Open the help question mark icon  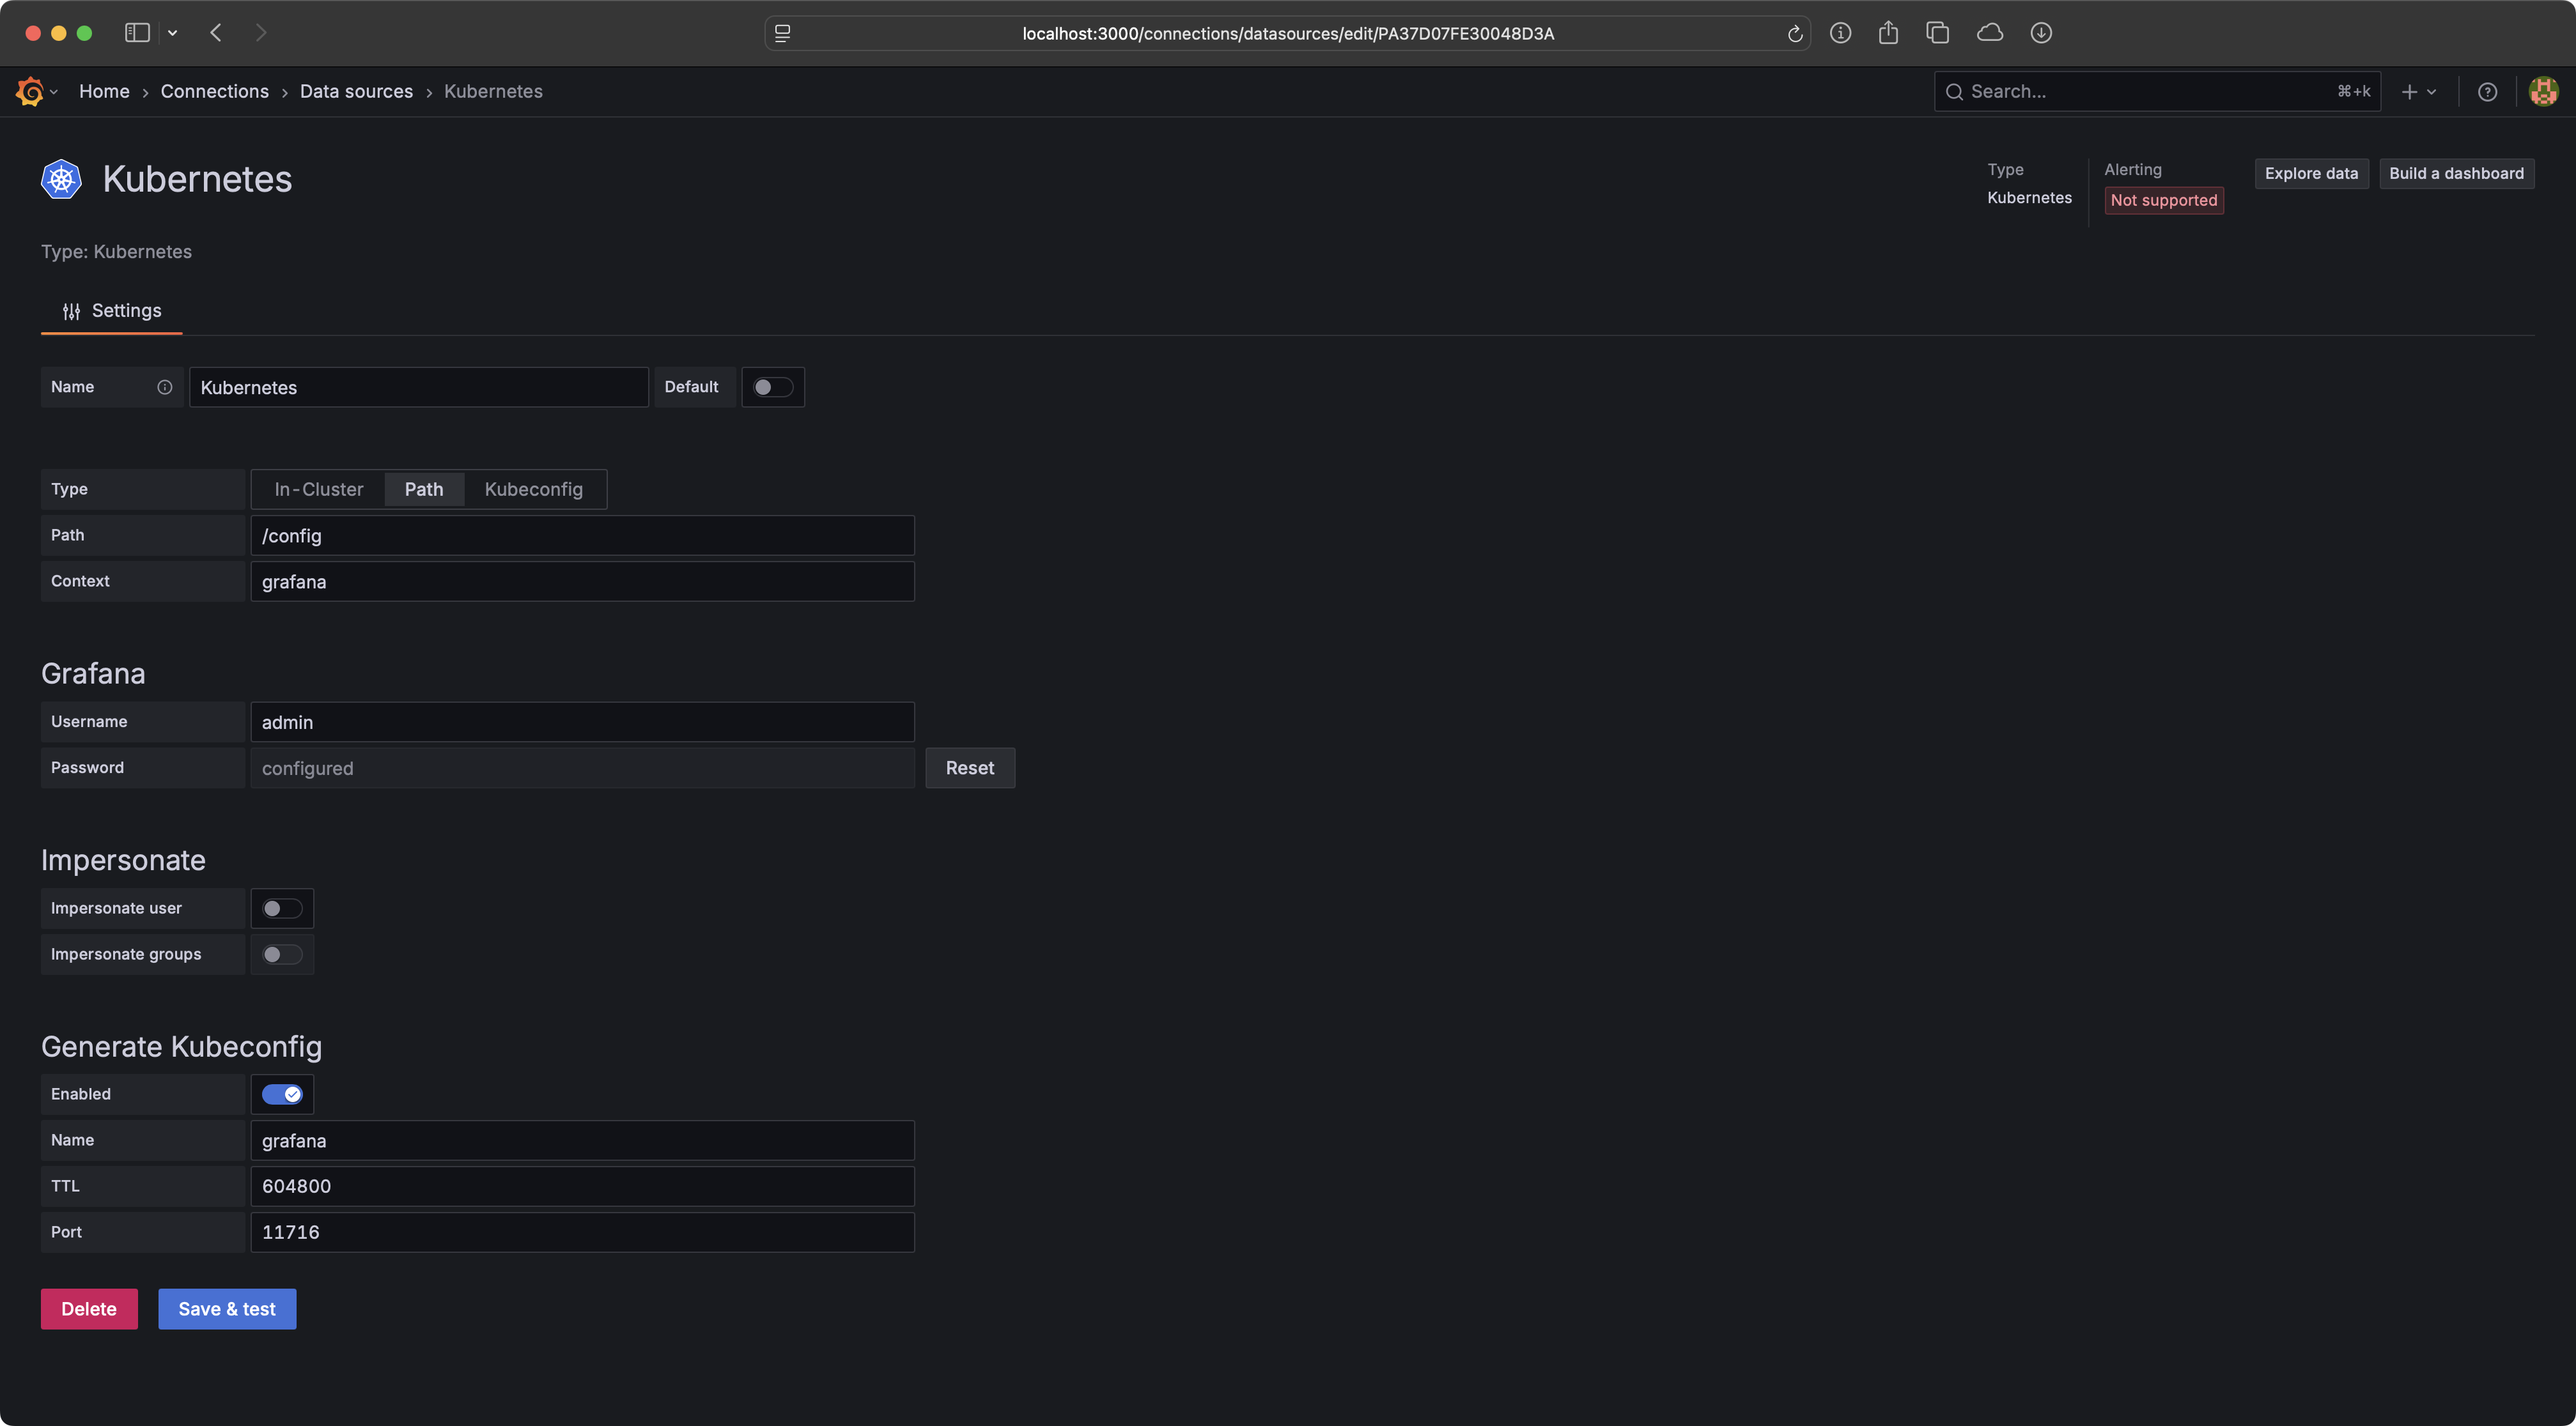2487,92
